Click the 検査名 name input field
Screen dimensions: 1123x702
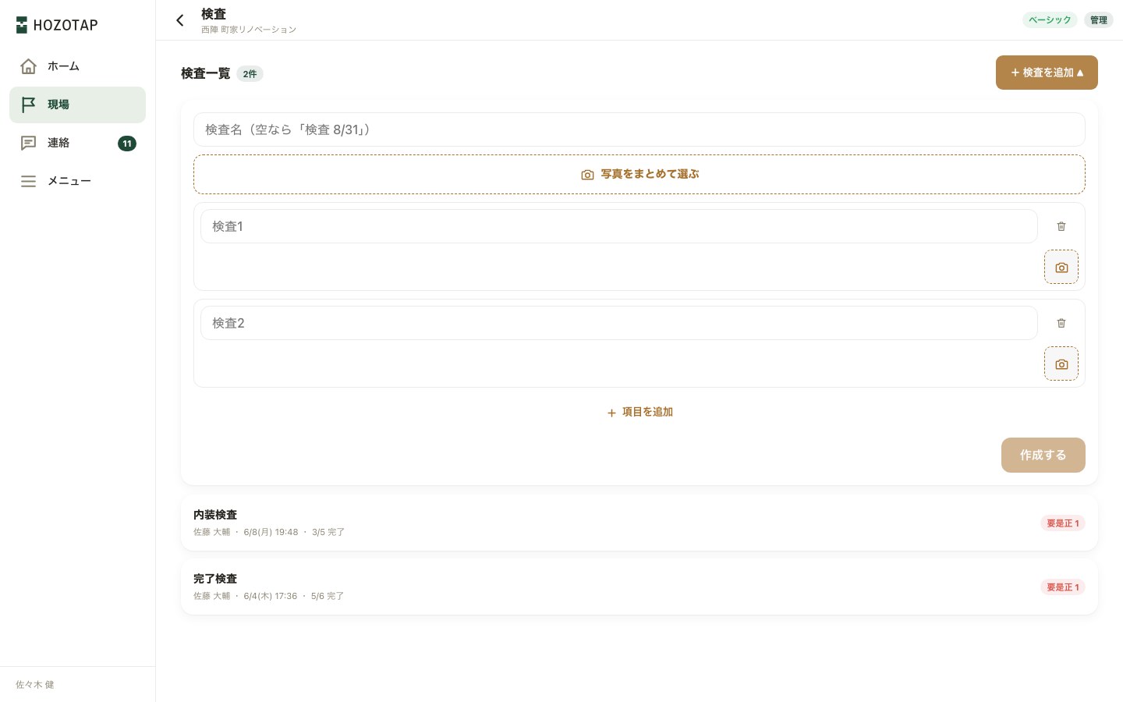(639, 129)
